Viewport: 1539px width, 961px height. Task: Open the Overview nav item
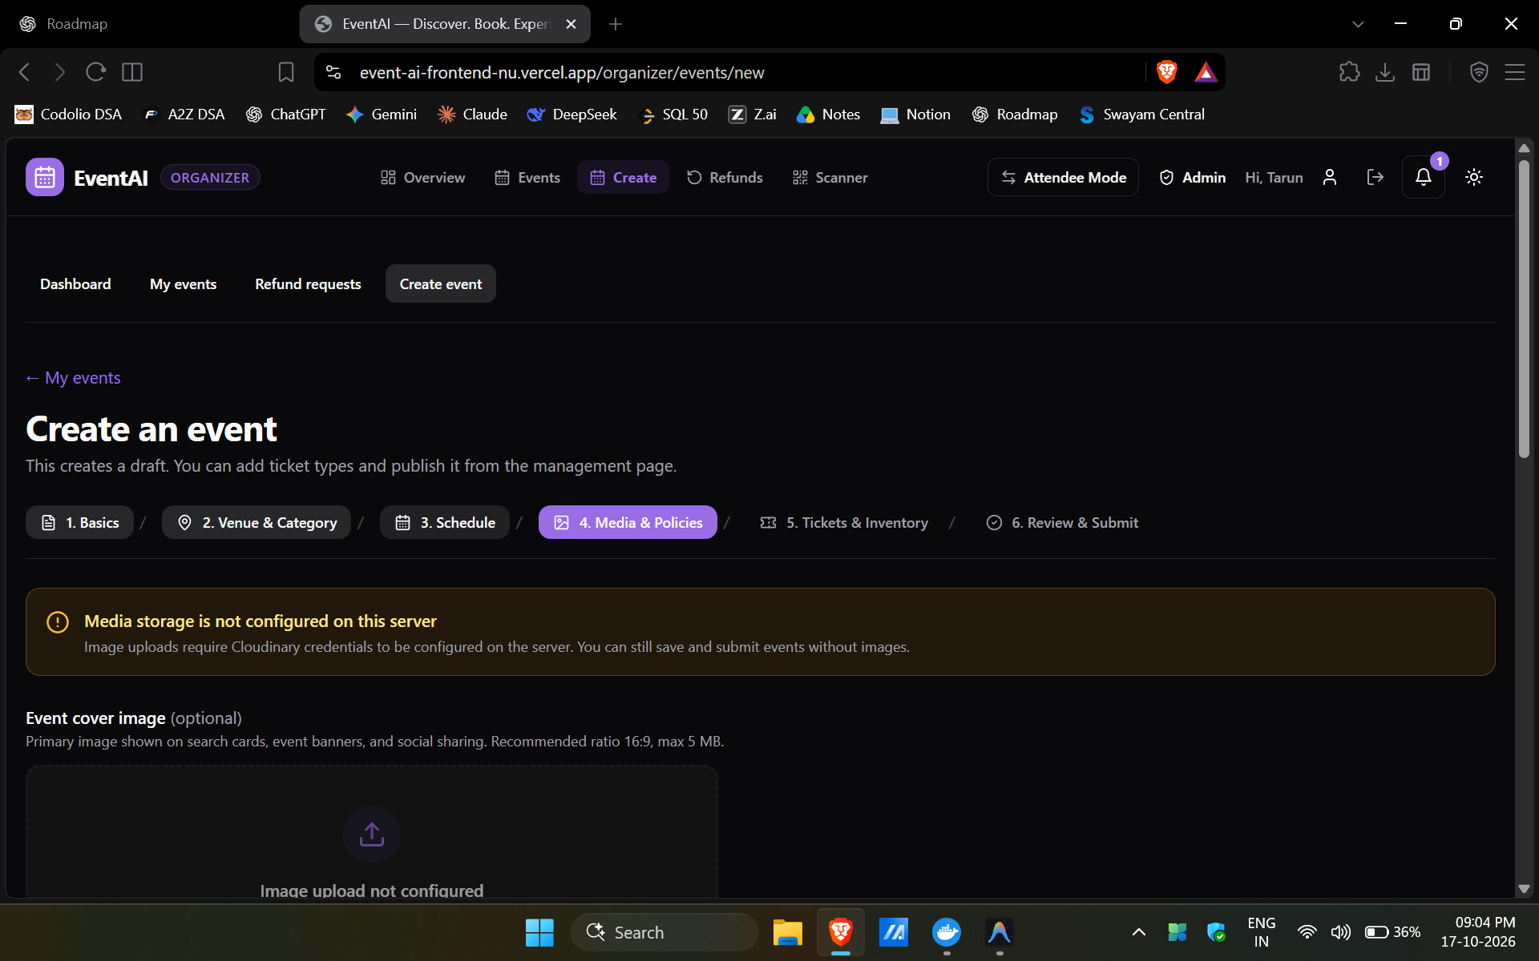[x=422, y=177]
